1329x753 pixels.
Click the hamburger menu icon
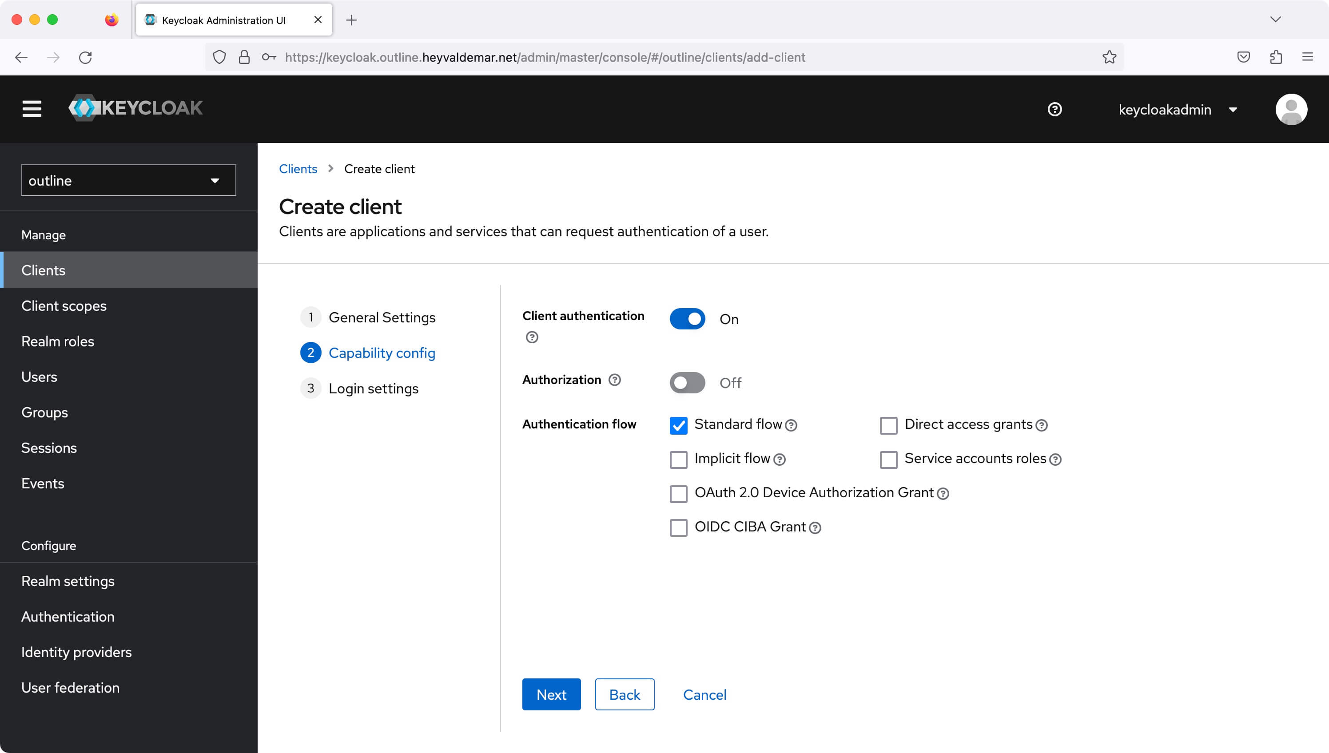(31, 110)
